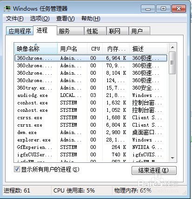
Task: Click the process list scrollbar thumb
Action: (172, 63)
